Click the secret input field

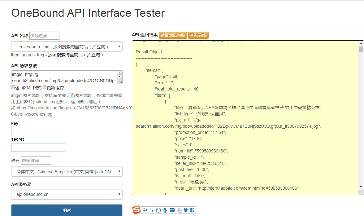[38, 148]
